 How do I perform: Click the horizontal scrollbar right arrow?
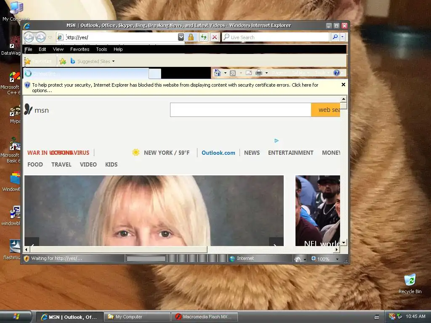pos(337,249)
